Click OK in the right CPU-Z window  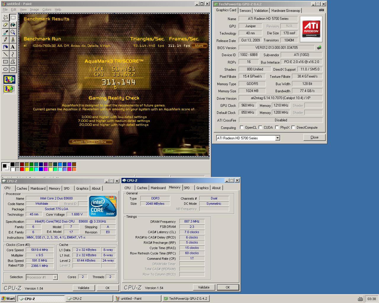(x=228, y=287)
